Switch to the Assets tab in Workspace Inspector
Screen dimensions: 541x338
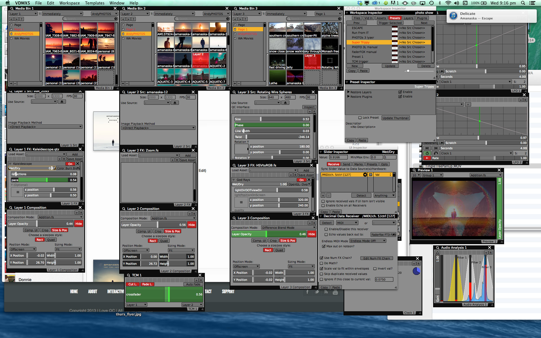381,18
